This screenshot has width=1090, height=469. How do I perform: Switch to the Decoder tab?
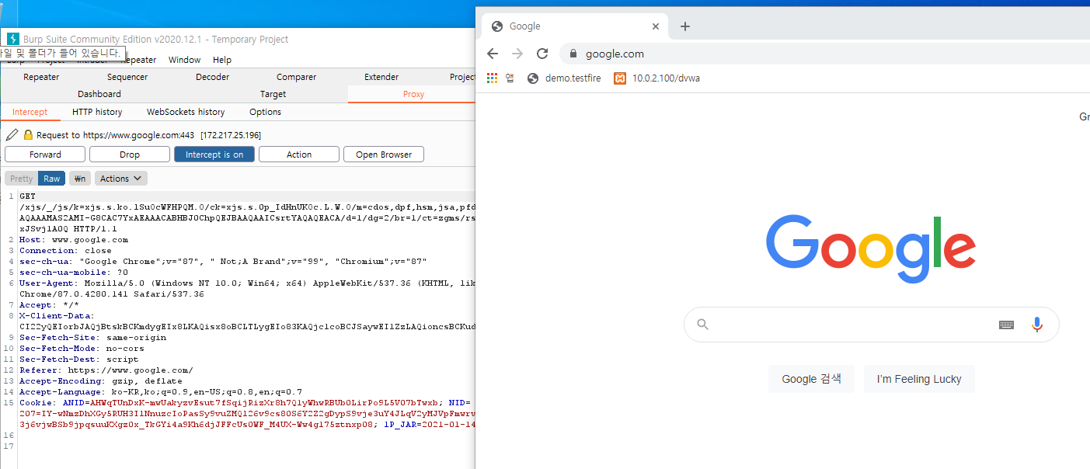212,77
